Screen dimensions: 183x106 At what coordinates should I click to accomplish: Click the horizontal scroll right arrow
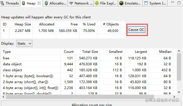tap(174, 97)
